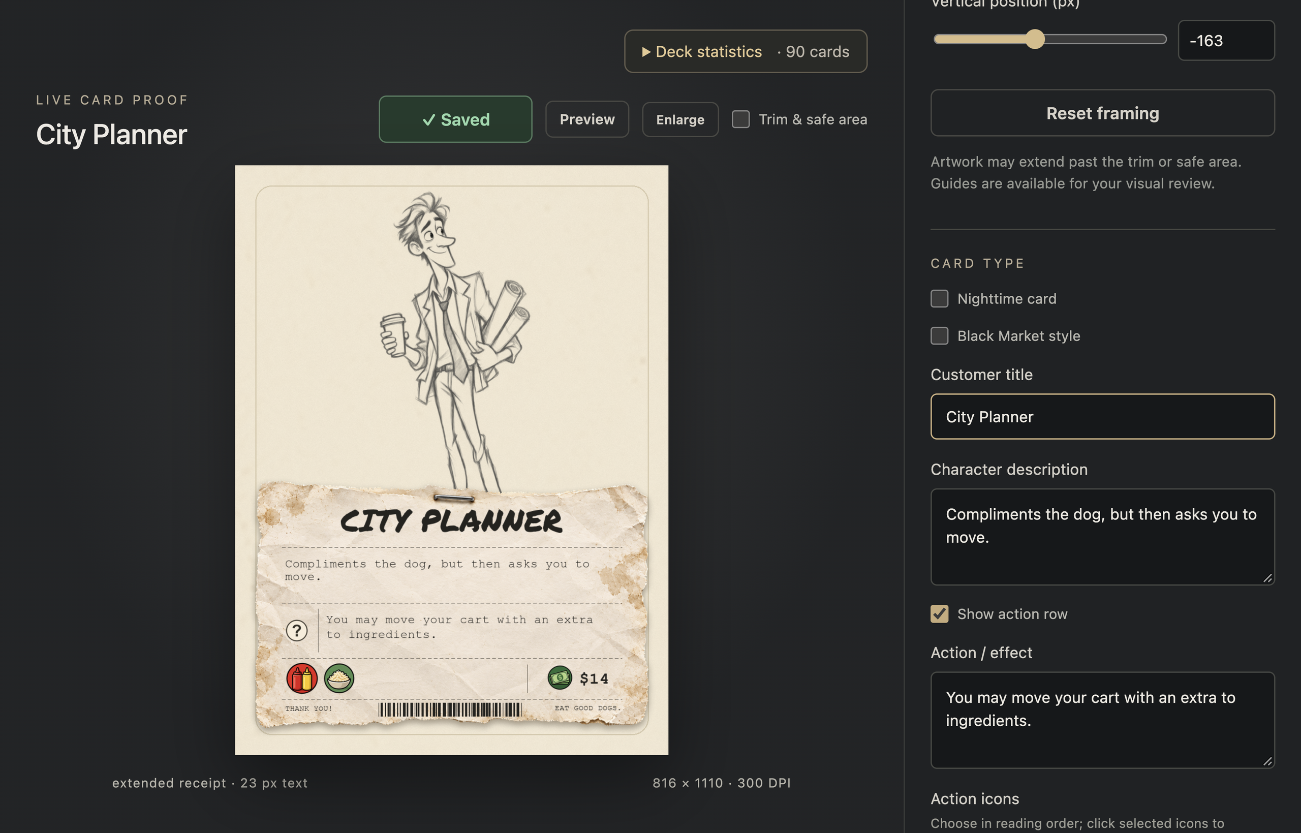Click the city planner sketch artwork
This screenshot has width=1301, height=833.
pyautogui.click(x=454, y=341)
